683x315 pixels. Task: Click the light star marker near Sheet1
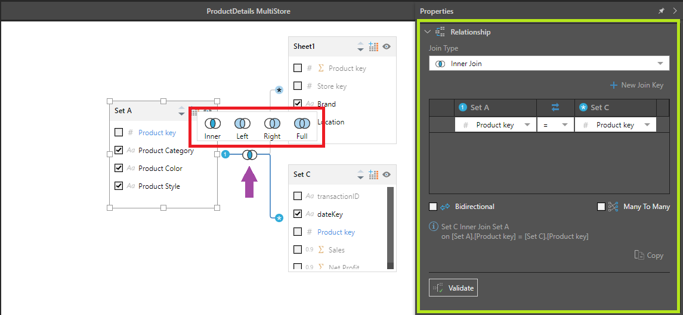click(279, 90)
